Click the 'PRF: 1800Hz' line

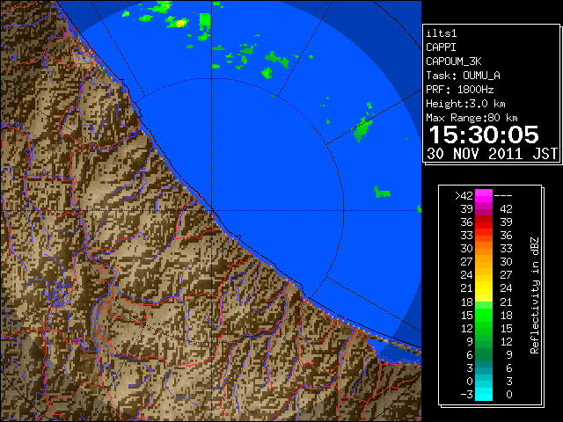460,90
